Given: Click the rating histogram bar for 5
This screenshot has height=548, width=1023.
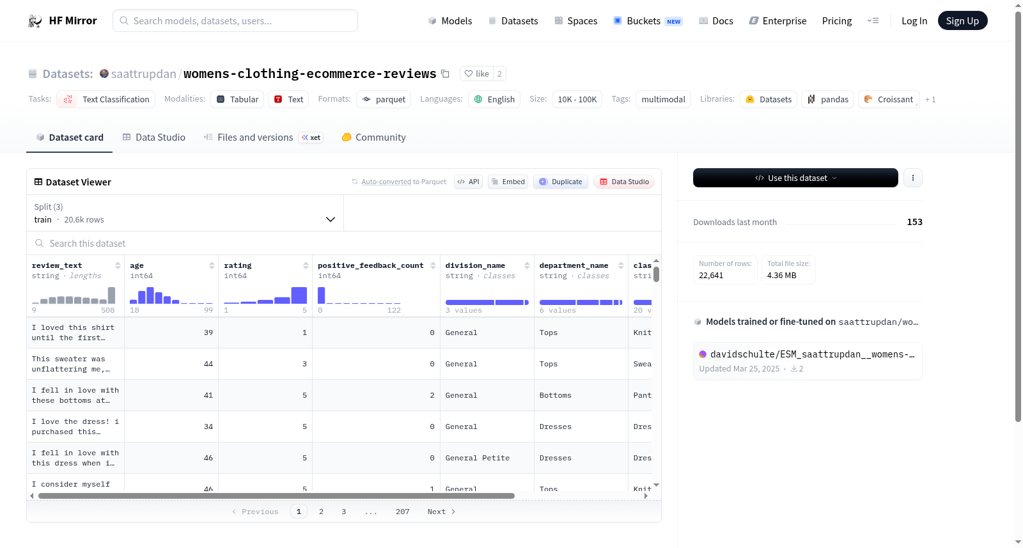Looking at the screenshot, I should coord(299,295).
